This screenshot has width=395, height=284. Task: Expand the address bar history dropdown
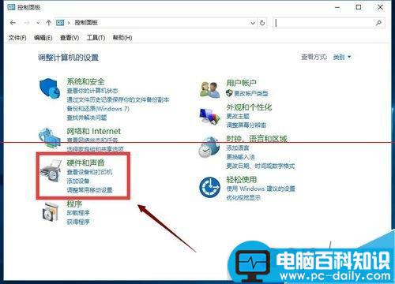pyautogui.click(x=253, y=23)
